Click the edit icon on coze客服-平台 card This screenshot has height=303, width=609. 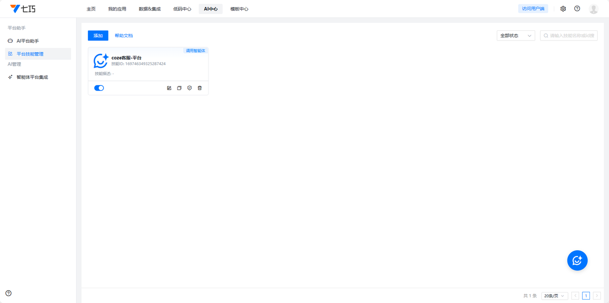tap(169, 88)
